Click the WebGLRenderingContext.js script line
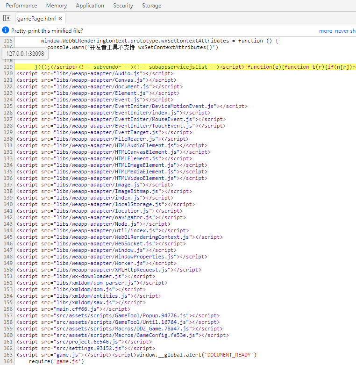The image size is (356, 365). tap(119, 237)
